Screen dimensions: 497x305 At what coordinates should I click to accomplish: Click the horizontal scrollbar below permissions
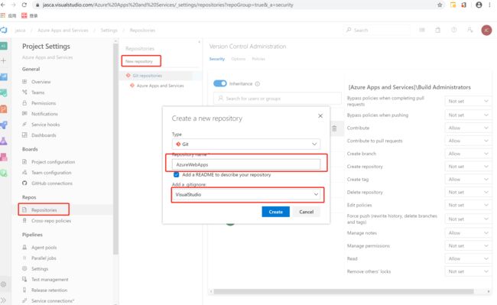[343, 291]
